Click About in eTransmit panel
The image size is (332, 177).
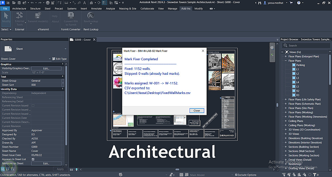55,21
